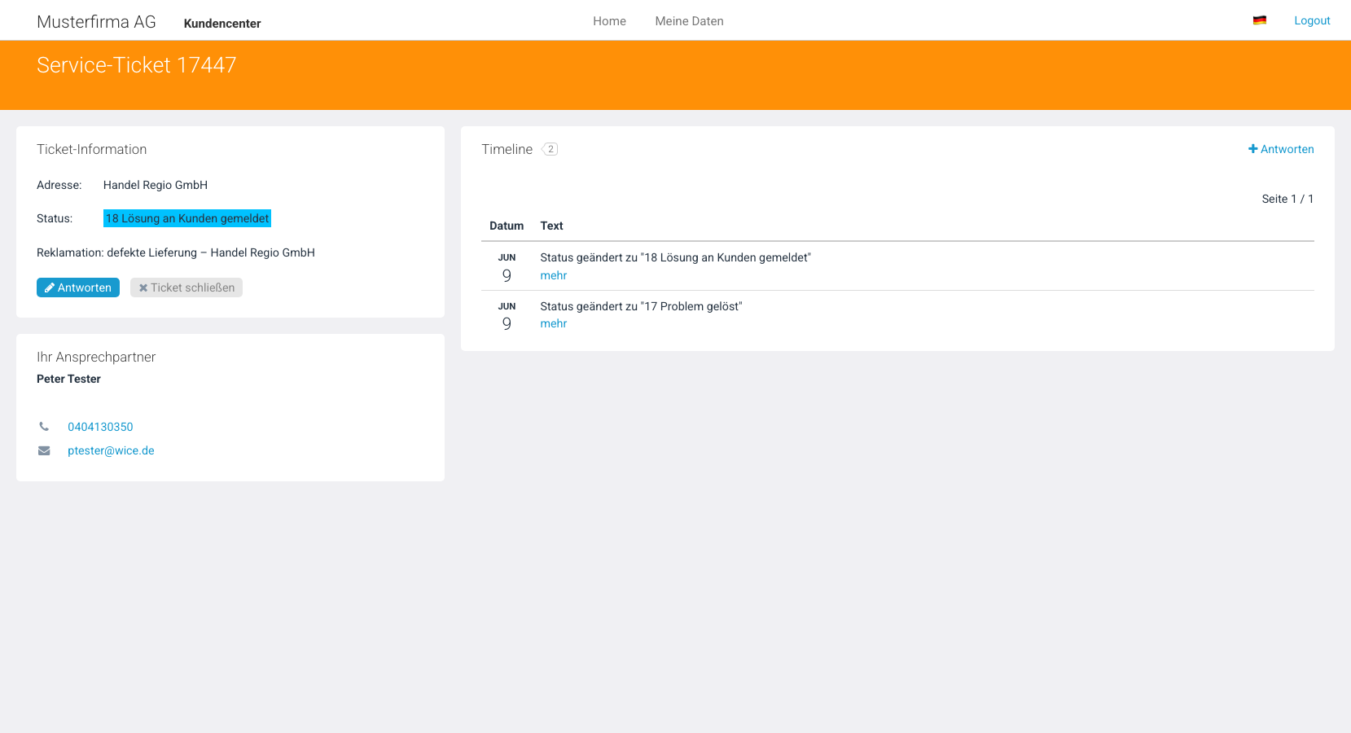Image resolution: width=1351 pixels, height=733 pixels.
Task: Go to Meine Daten
Action: click(x=689, y=21)
